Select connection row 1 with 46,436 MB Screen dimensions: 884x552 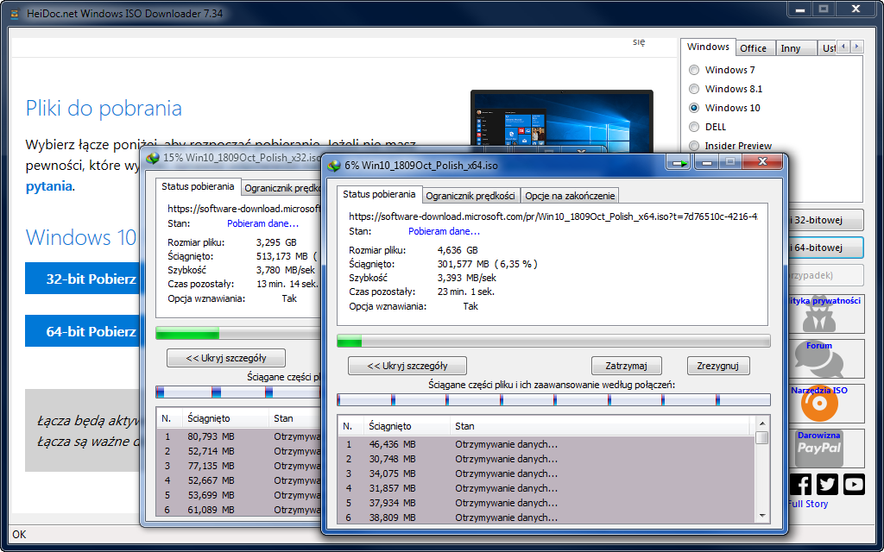[546, 444]
